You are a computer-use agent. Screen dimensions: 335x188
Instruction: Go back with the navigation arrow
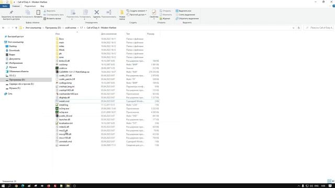pos(3,28)
